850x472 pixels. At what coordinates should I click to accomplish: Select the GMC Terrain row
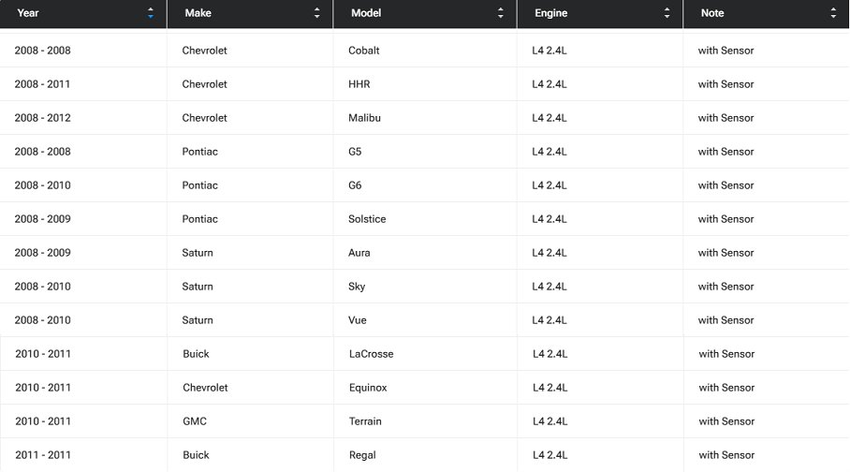[424, 421]
